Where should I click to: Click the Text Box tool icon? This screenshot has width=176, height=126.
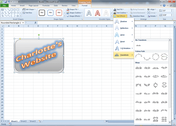pos(24,13)
